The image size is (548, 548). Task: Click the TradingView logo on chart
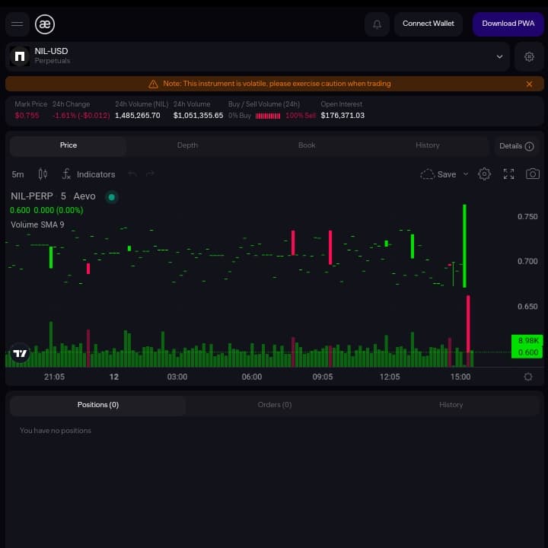(x=20, y=353)
